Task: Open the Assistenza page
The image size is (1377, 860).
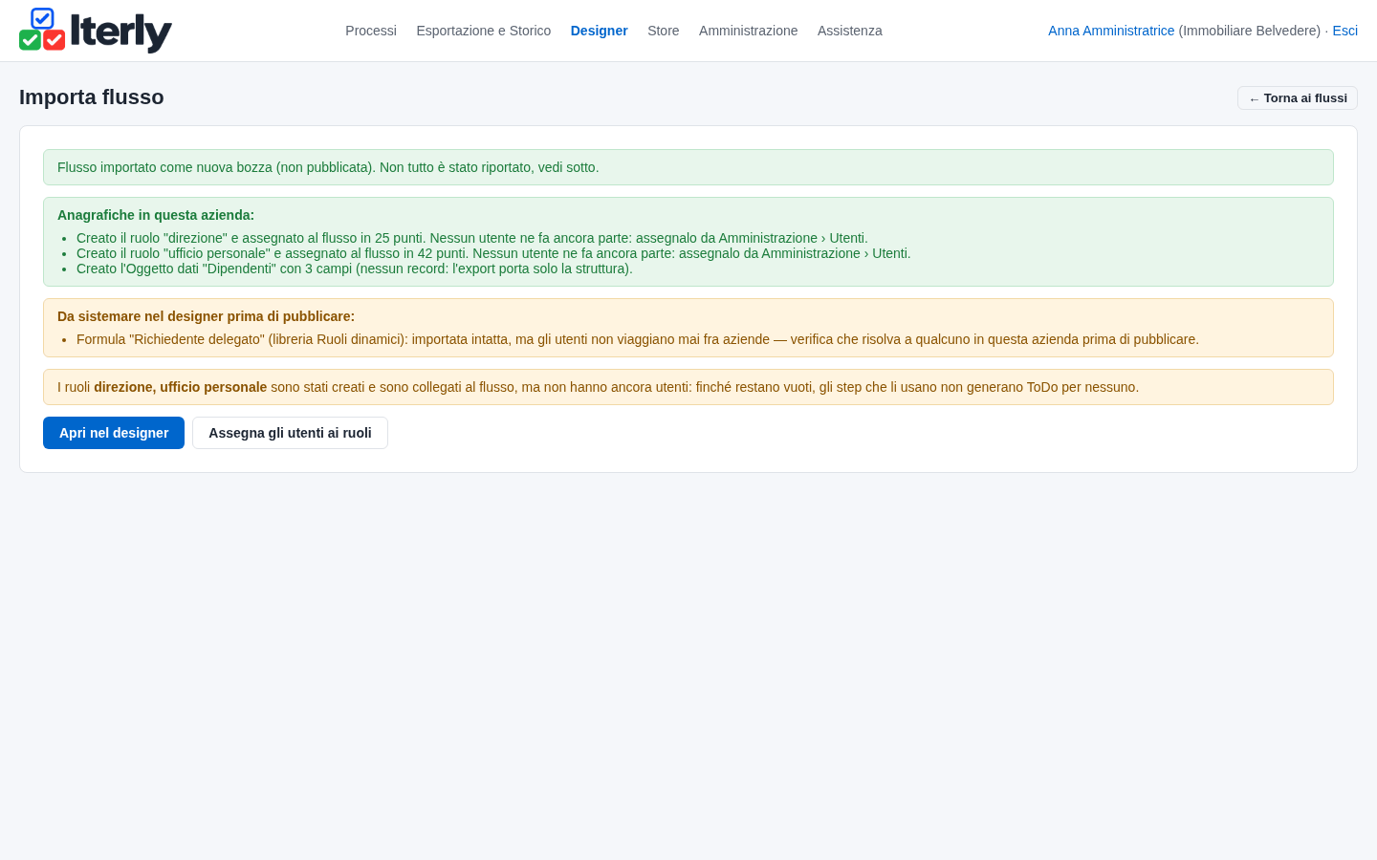Action: coord(850,31)
